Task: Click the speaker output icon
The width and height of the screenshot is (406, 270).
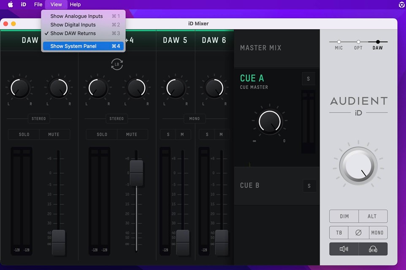Action: [x=344, y=249]
